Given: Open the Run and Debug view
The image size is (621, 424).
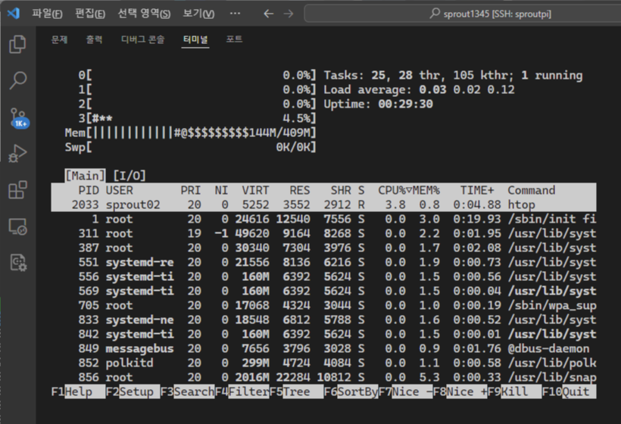Looking at the screenshot, I should click(18, 154).
